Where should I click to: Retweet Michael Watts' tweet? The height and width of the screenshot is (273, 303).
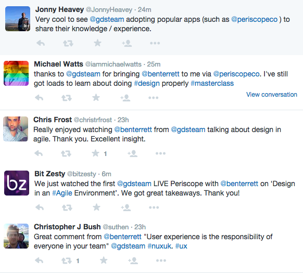tap(67, 98)
